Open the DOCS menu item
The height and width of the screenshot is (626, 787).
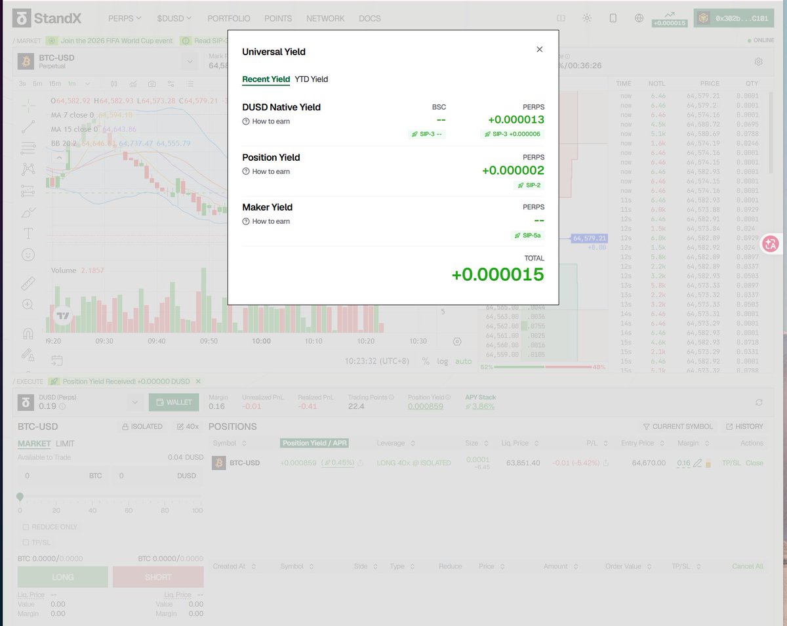pos(370,18)
